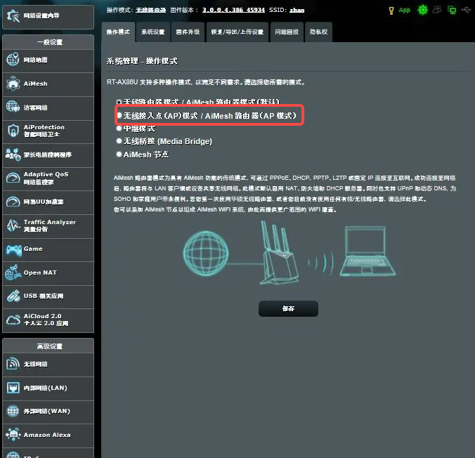Click the 保存 save button
Image resolution: width=475 pixels, height=458 pixels.
pyautogui.click(x=288, y=309)
